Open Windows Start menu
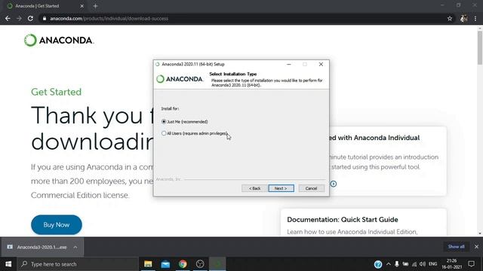This screenshot has height=271, width=483. coord(8,264)
